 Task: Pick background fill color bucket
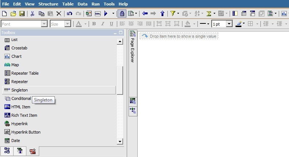[188, 24]
